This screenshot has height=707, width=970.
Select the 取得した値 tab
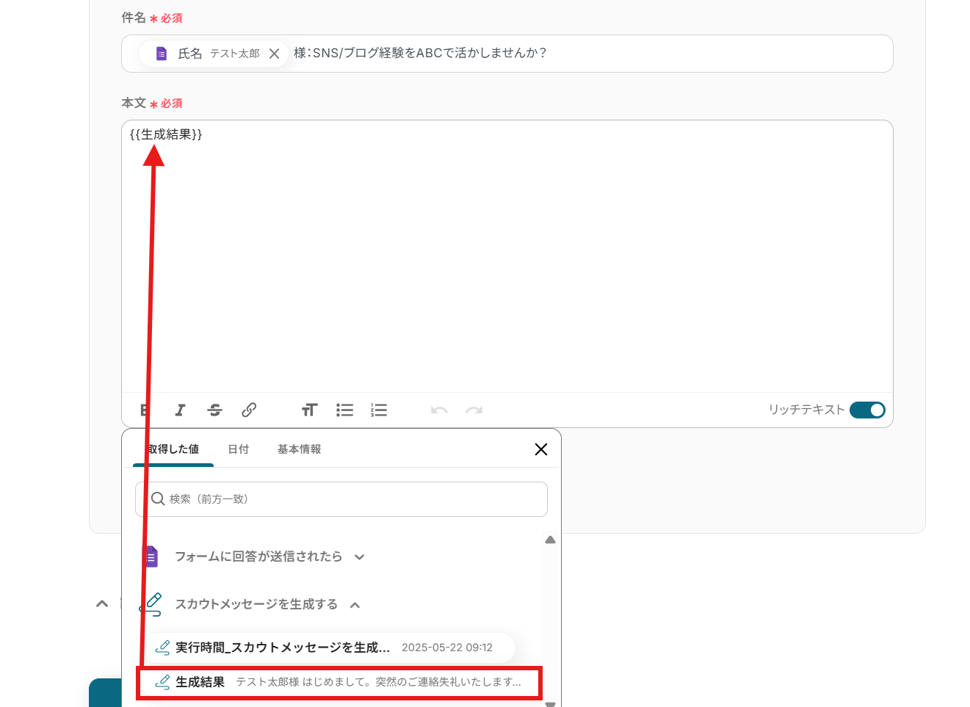(173, 449)
